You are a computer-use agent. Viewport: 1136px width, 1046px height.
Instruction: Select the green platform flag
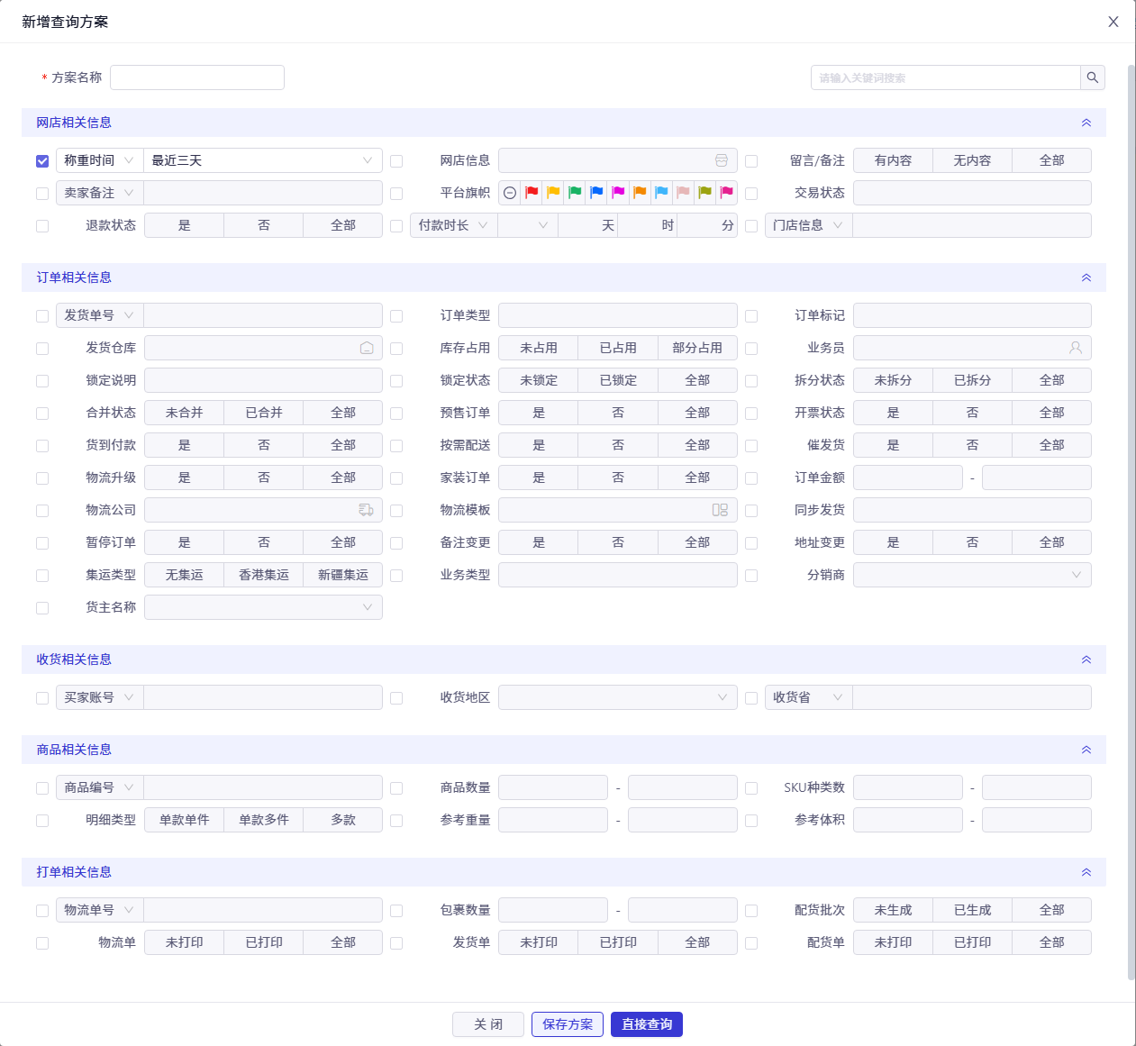[575, 193]
